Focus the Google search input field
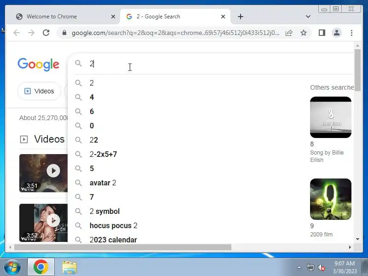368x276 pixels. point(211,63)
